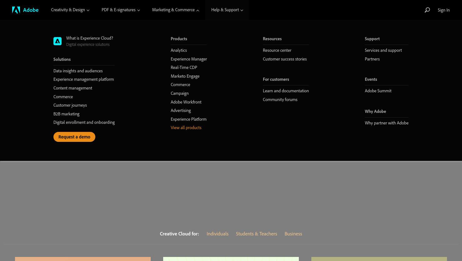Click the Products heading text
Image resolution: width=462 pixels, height=261 pixels.
(179, 39)
